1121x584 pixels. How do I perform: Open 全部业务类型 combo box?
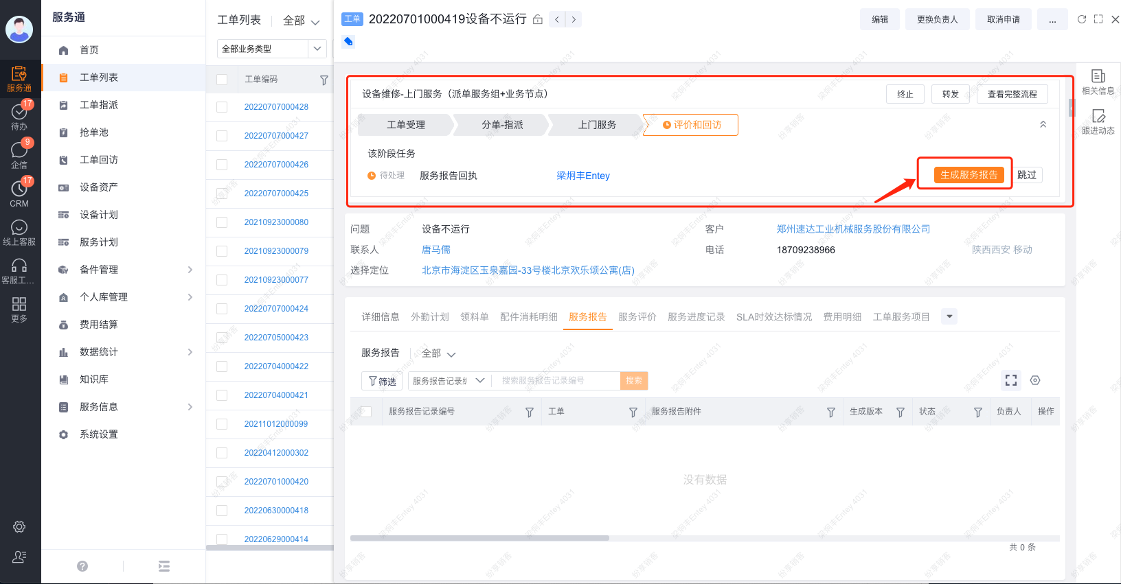[271, 49]
